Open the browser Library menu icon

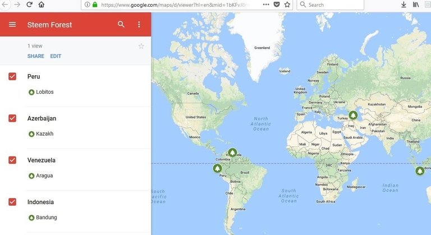(416, 4)
